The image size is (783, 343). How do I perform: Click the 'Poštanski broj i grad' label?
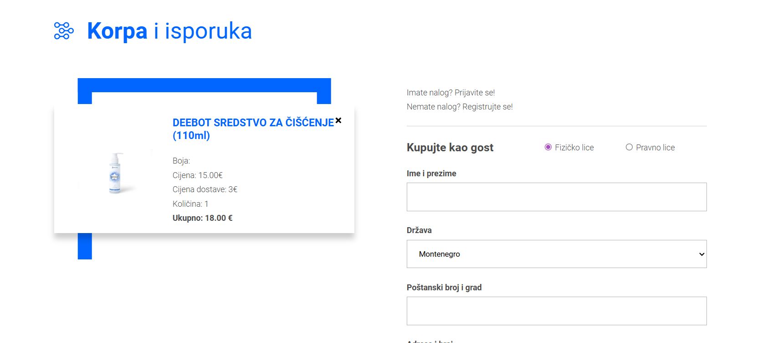click(x=444, y=288)
